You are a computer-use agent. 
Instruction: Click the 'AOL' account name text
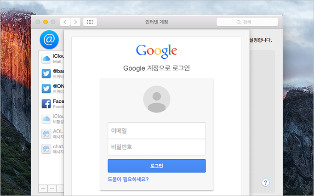pos(58,131)
